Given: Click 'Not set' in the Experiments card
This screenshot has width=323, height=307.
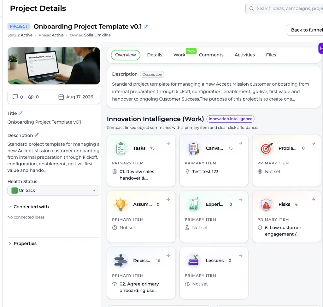Looking at the screenshot, I should 200,228.
